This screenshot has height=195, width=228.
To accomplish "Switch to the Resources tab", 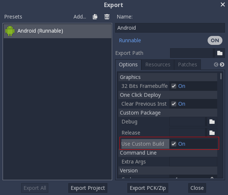I will 157,65.
